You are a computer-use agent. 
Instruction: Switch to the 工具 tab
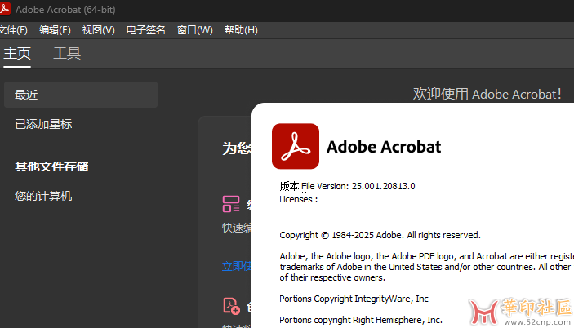point(67,53)
